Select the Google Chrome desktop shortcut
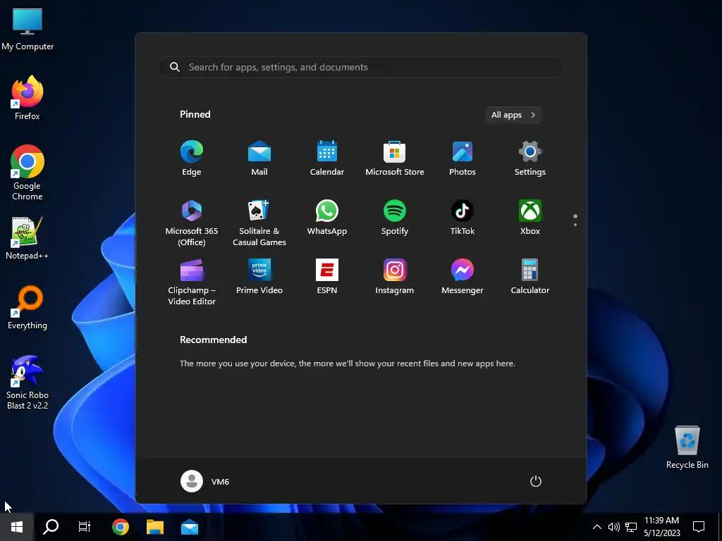Image resolution: width=722 pixels, height=541 pixels. (27, 173)
